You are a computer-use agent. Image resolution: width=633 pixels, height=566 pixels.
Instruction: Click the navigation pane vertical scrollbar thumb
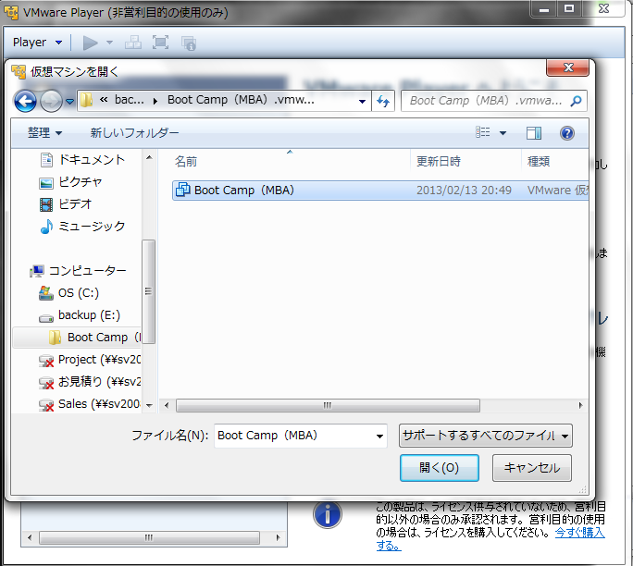tap(149, 291)
